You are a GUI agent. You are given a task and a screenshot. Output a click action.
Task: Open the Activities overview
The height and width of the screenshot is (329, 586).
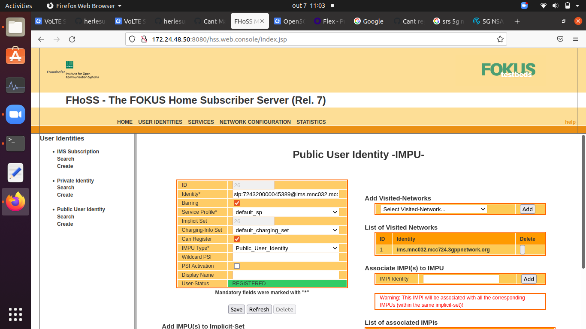(18, 6)
